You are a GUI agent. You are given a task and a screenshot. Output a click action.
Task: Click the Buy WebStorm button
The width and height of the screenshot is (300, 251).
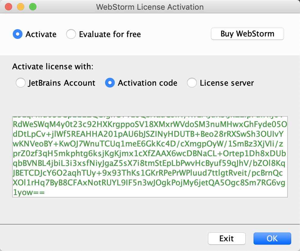click(247, 34)
